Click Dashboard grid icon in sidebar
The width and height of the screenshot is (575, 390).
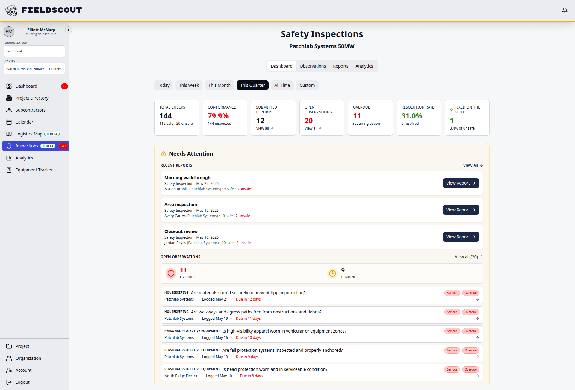[x=9, y=86]
